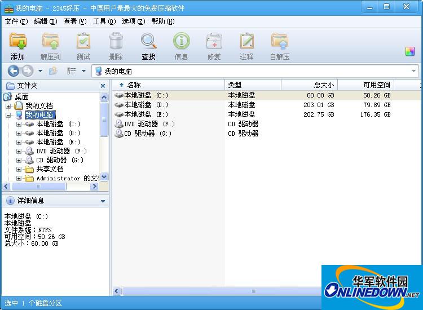Click the 删除 (Delete) trash icon
Screen dimensions: 423x310
coord(116,42)
